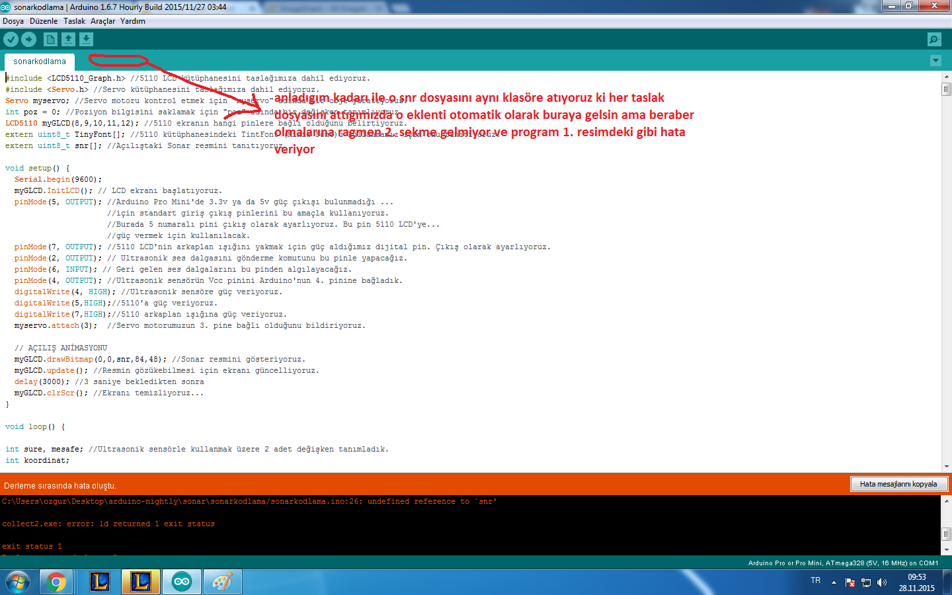Click the Show desktop strip
952x595 pixels.
click(947, 582)
